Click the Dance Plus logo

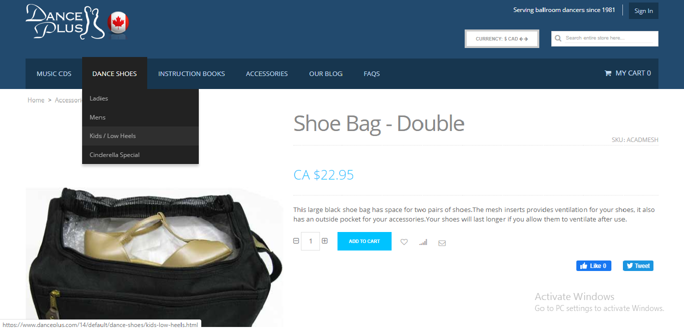pyautogui.click(x=65, y=21)
